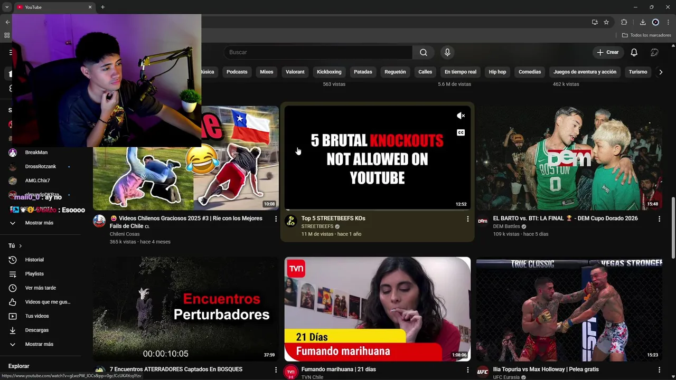This screenshot has width=676, height=380.
Task: Focus the Buscar search field
Action: pyautogui.click(x=318, y=52)
